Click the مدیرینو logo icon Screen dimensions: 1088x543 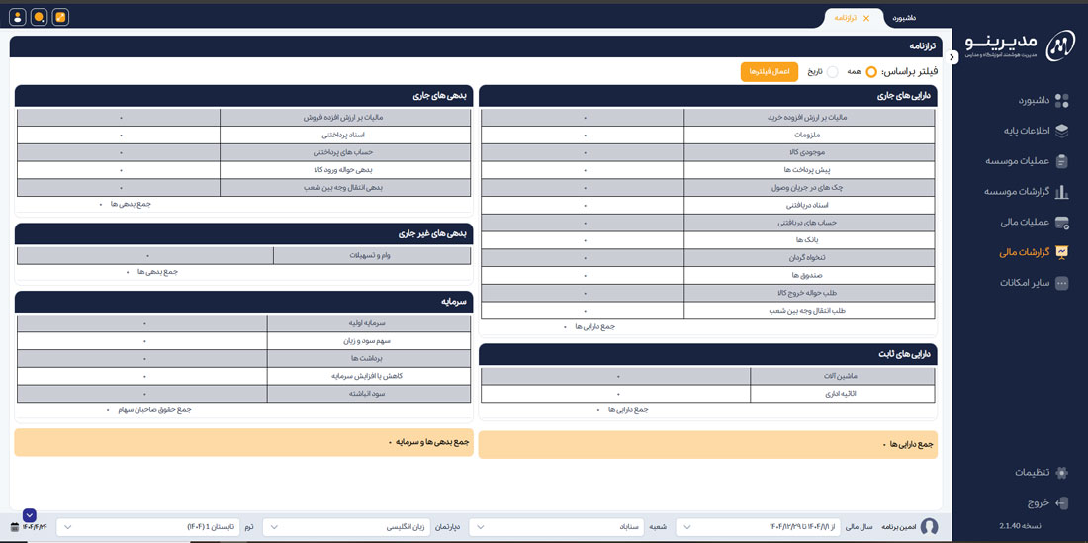[1059, 45]
